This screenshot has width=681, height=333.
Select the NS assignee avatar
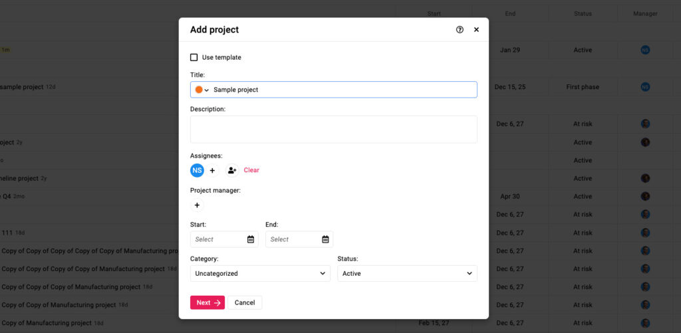tap(197, 170)
